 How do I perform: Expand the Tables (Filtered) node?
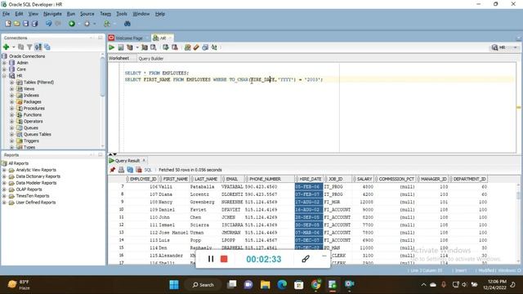11,82
